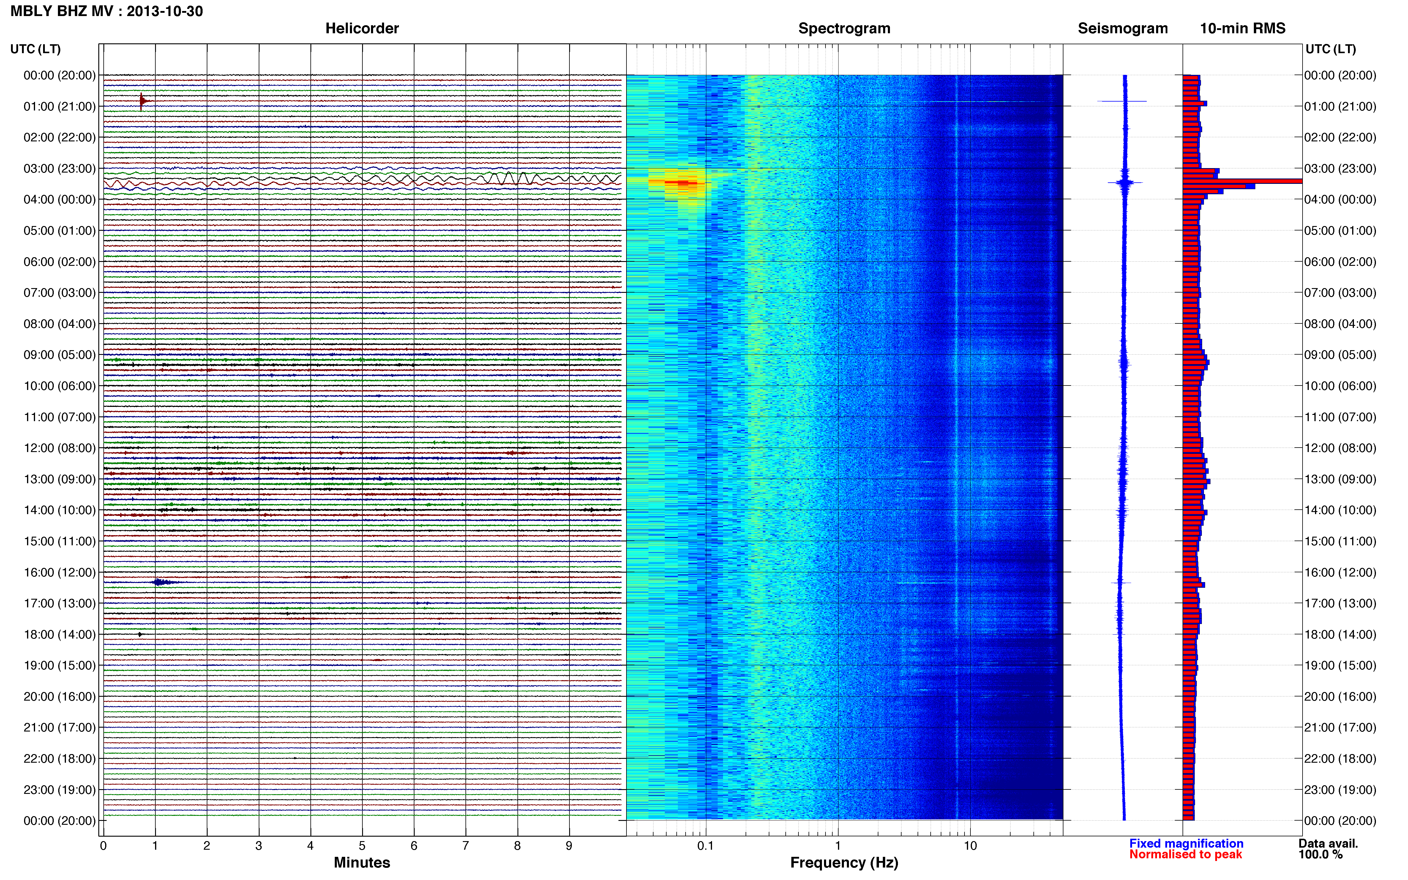Image resolution: width=1408 pixels, height=880 pixels.
Task: Select the Seismogram panel heading
Action: [1123, 29]
